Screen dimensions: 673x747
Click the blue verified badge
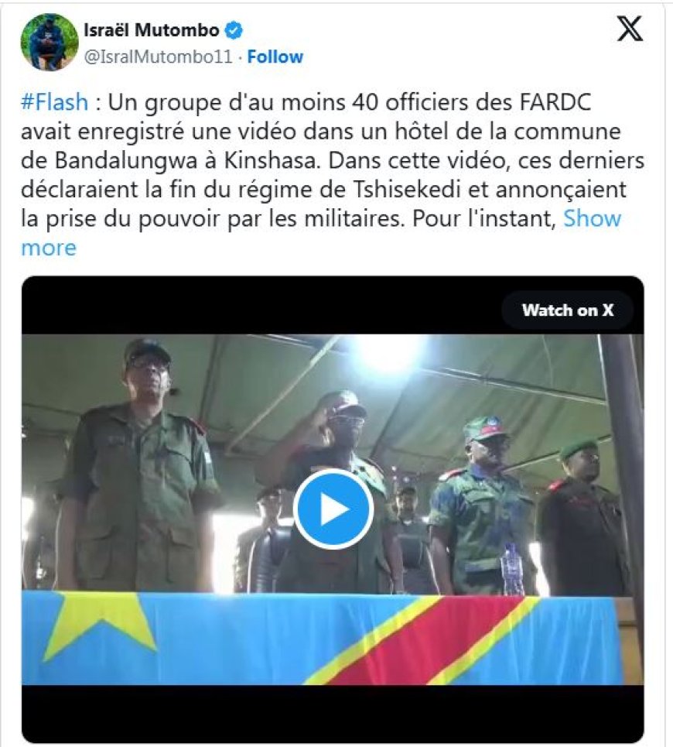(233, 30)
